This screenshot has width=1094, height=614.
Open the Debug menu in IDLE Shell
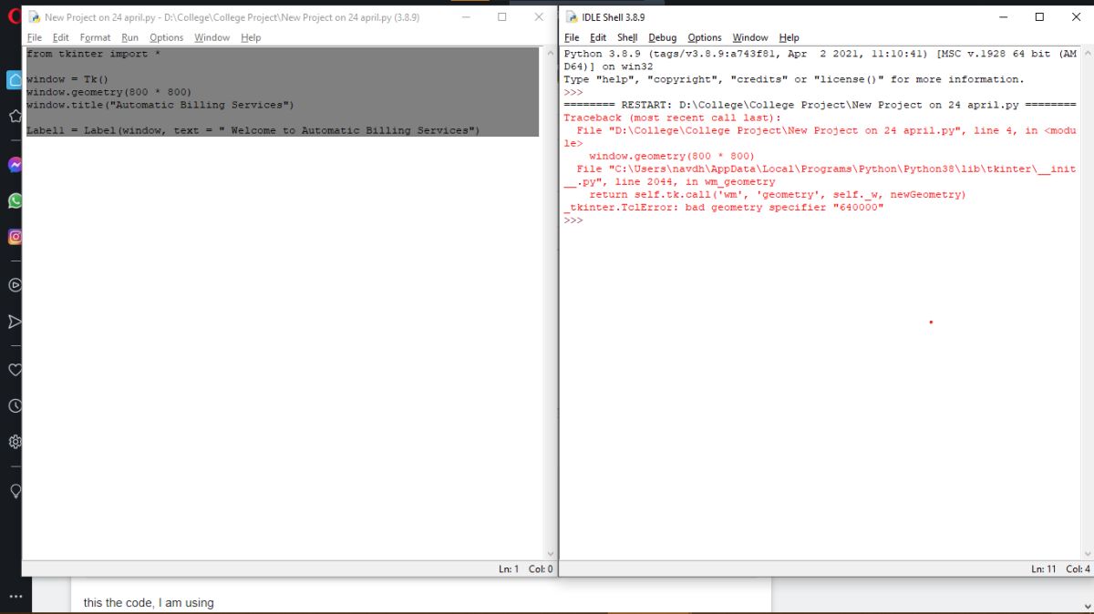pos(663,37)
